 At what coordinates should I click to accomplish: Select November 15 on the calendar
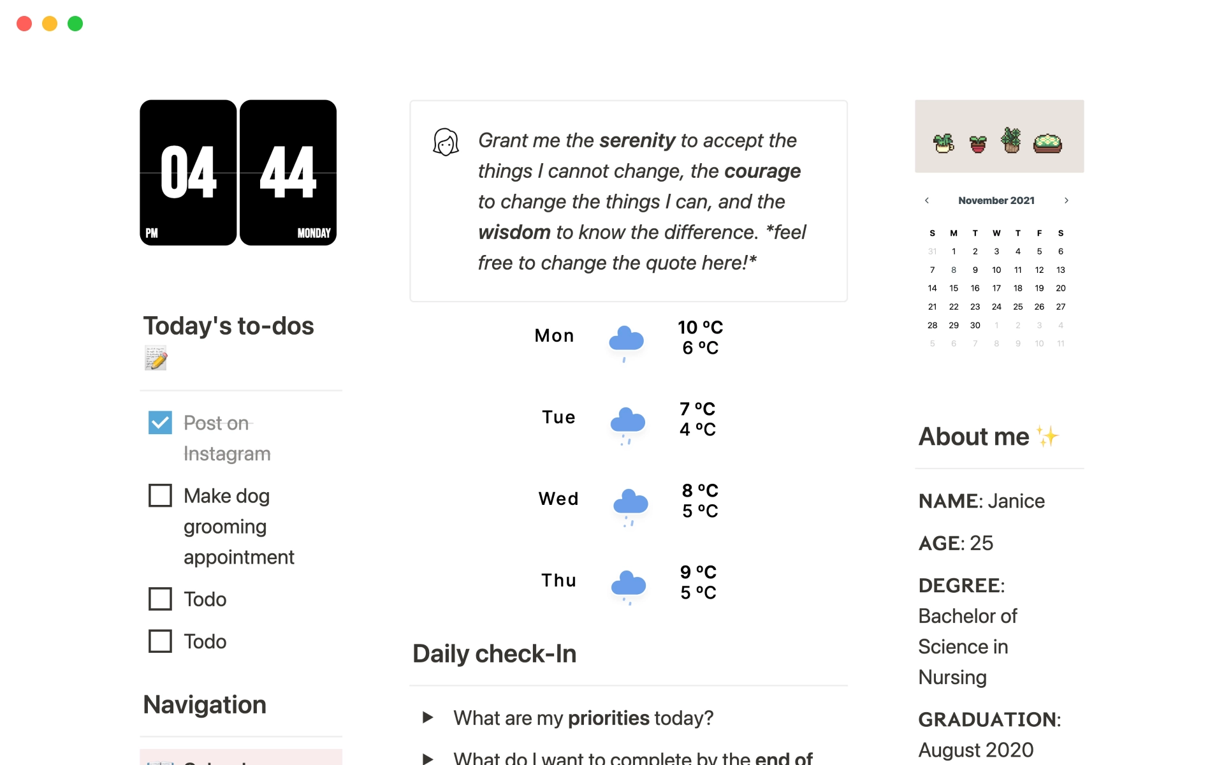[x=952, y=288]
